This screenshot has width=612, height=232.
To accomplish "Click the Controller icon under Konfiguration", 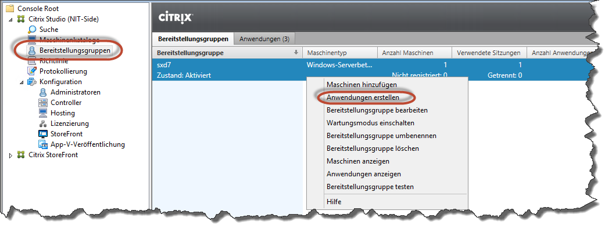I will (x=43, y=103).
